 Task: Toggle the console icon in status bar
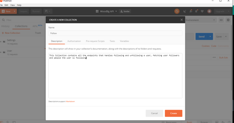[x=14, y=122]
